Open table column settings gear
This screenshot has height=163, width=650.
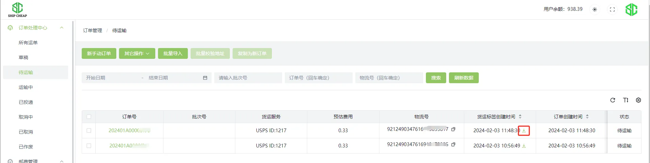[x=638, y=100]
